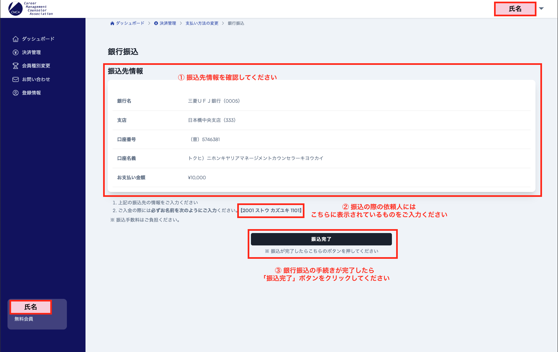Viewport: 558px width, 352px height.
Task: Select transfer name 【2001 ストウ カズユキ 1101】
Action: point(271,211)
